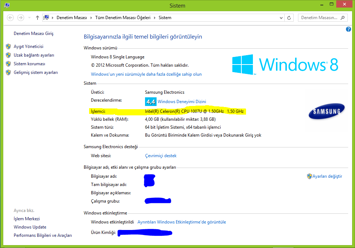Click the shield icon beside Ayarları değiştir
Viewport: 355px width, 248px height.
click(309, 176)
